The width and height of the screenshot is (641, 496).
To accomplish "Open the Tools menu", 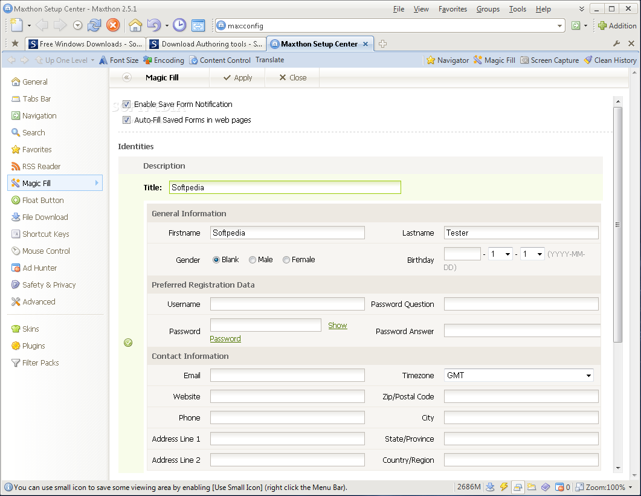I will [x=518, y=9].
